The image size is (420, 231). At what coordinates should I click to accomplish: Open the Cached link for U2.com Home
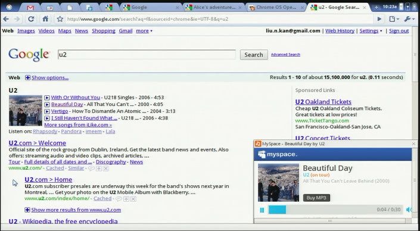coord(102,198)
